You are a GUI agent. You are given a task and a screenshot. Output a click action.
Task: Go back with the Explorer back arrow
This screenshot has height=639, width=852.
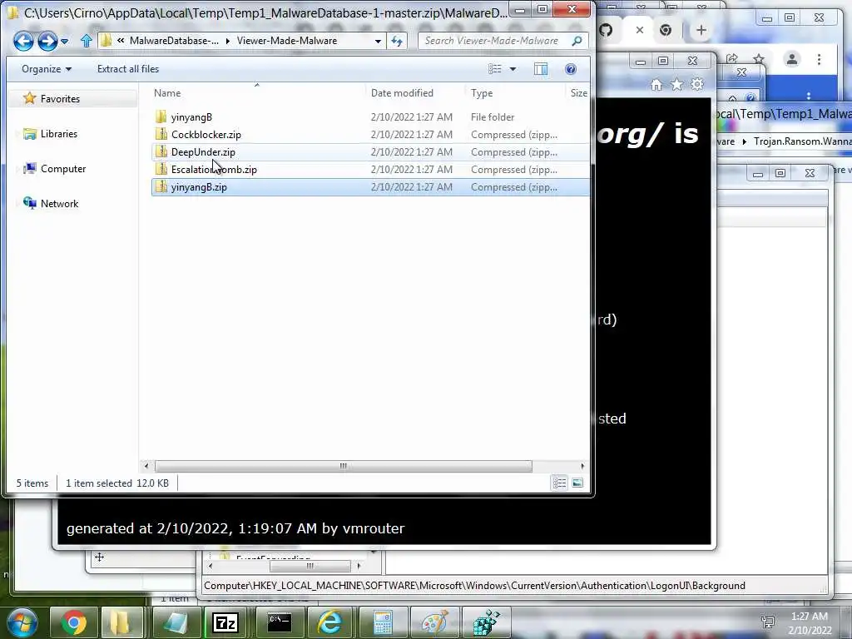tap(23, 41)
